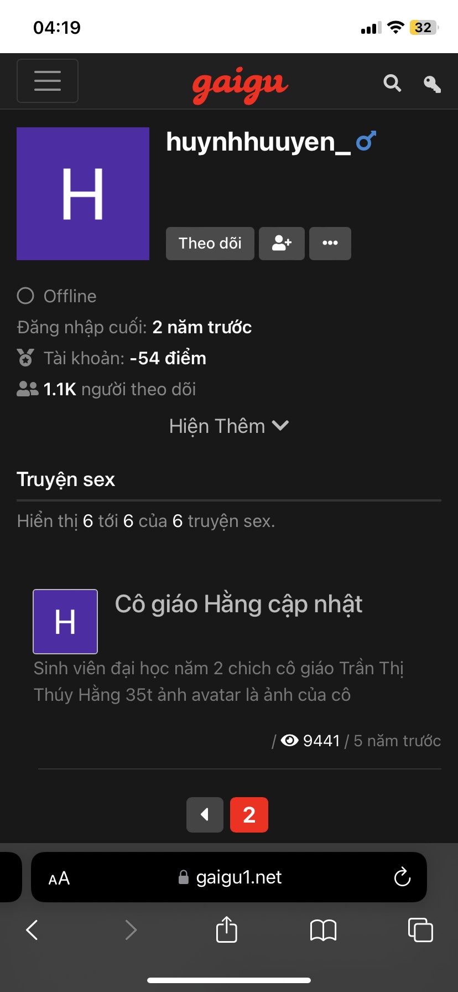
Task: Click the purple H profile avatar
Action: [x=83, y=194]
